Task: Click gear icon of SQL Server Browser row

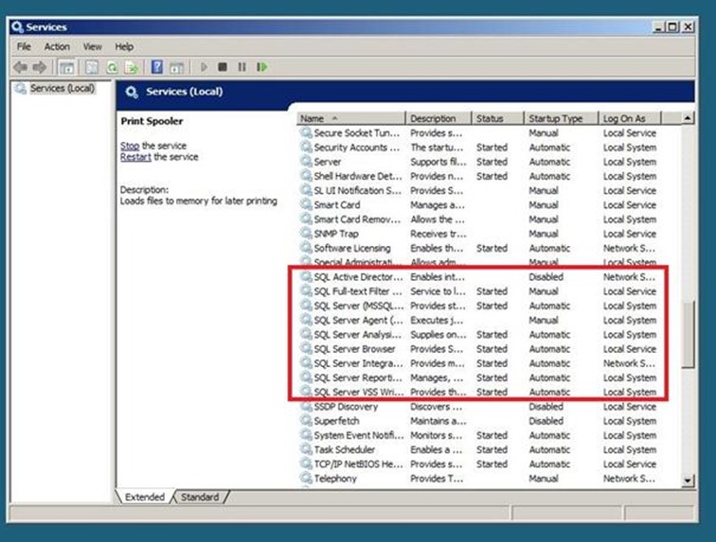Action: (306, 349)
